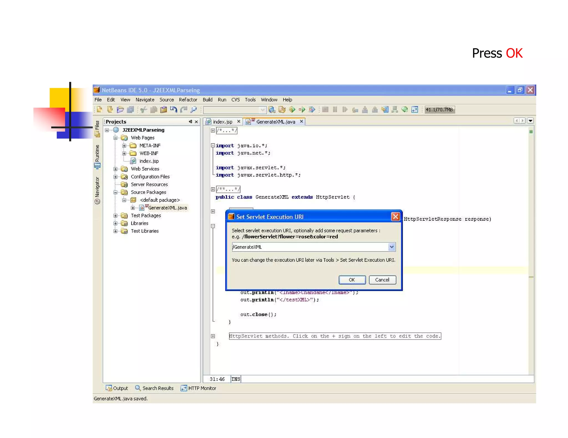
Task: Click the Copy toolbar icon
Action: [153, 110]
